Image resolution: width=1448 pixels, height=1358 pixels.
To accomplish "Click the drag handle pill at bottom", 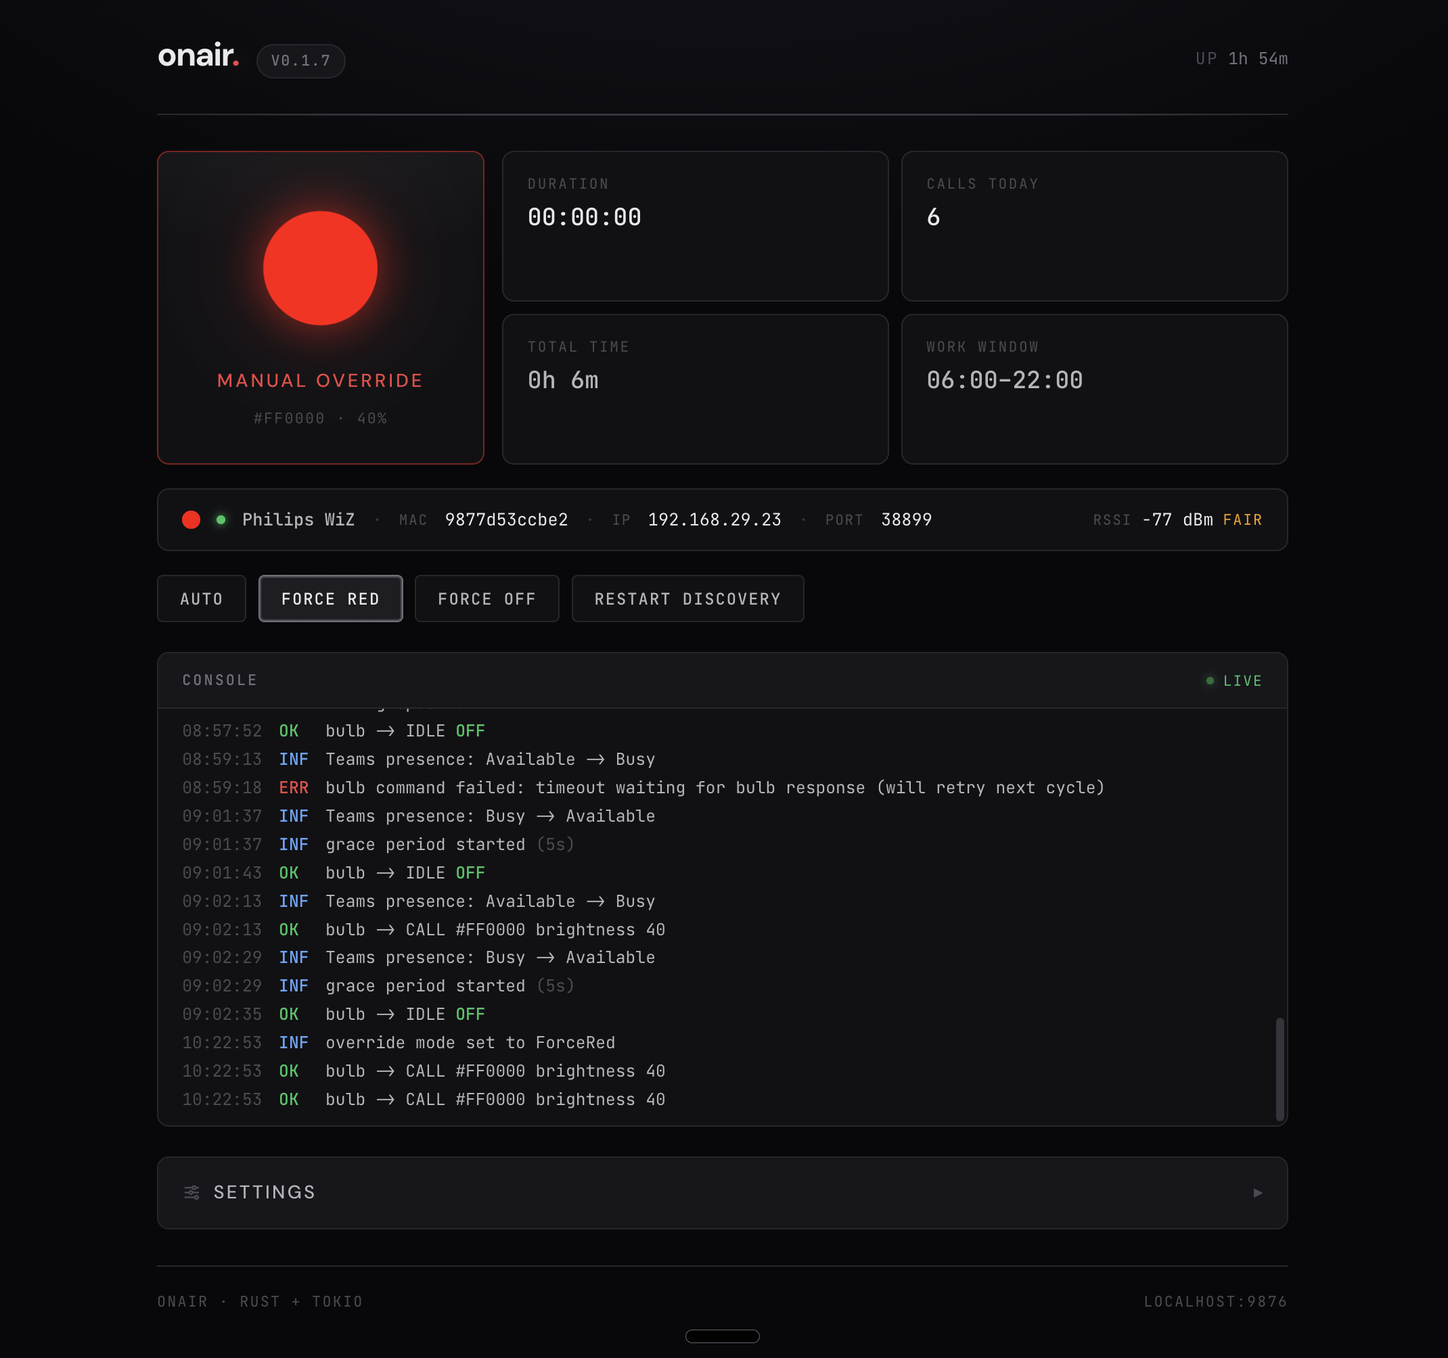I will (723, 1336).
